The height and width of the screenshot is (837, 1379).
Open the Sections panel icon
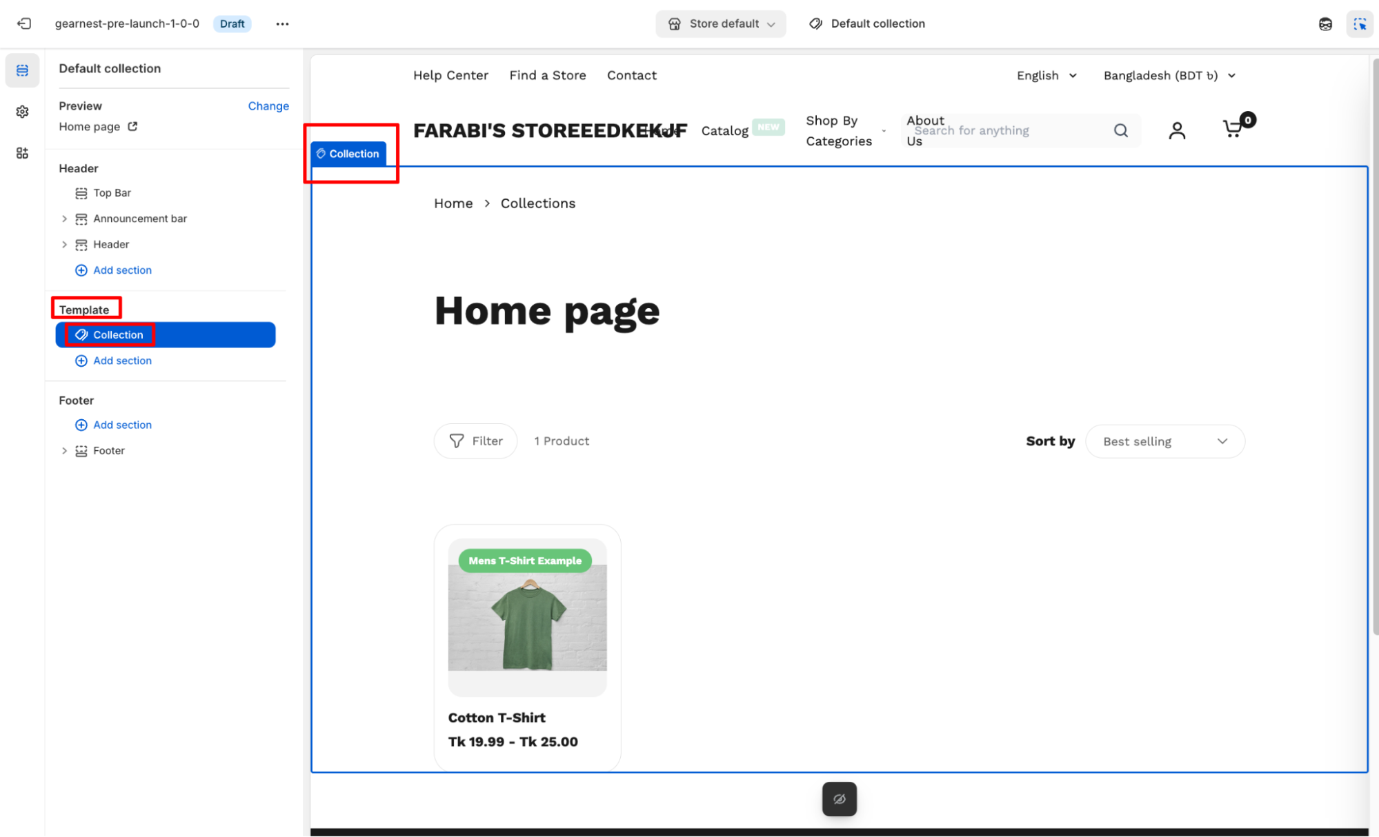(x=22, y=70)
